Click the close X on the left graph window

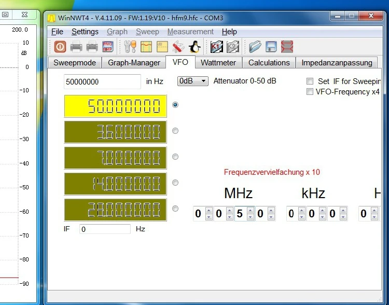coord(24,15)
